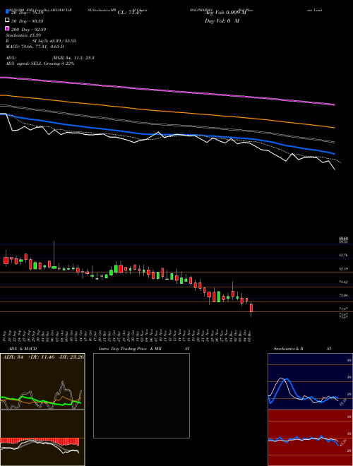Screen dimensions: 353x466
Task: Click the 75.04 price axis label
Action: [343, 295]
